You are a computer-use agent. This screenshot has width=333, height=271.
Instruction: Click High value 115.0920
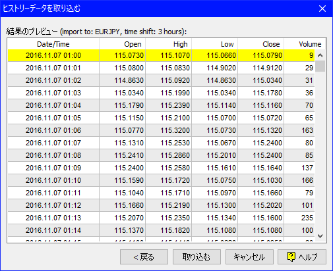click(175, 80)
